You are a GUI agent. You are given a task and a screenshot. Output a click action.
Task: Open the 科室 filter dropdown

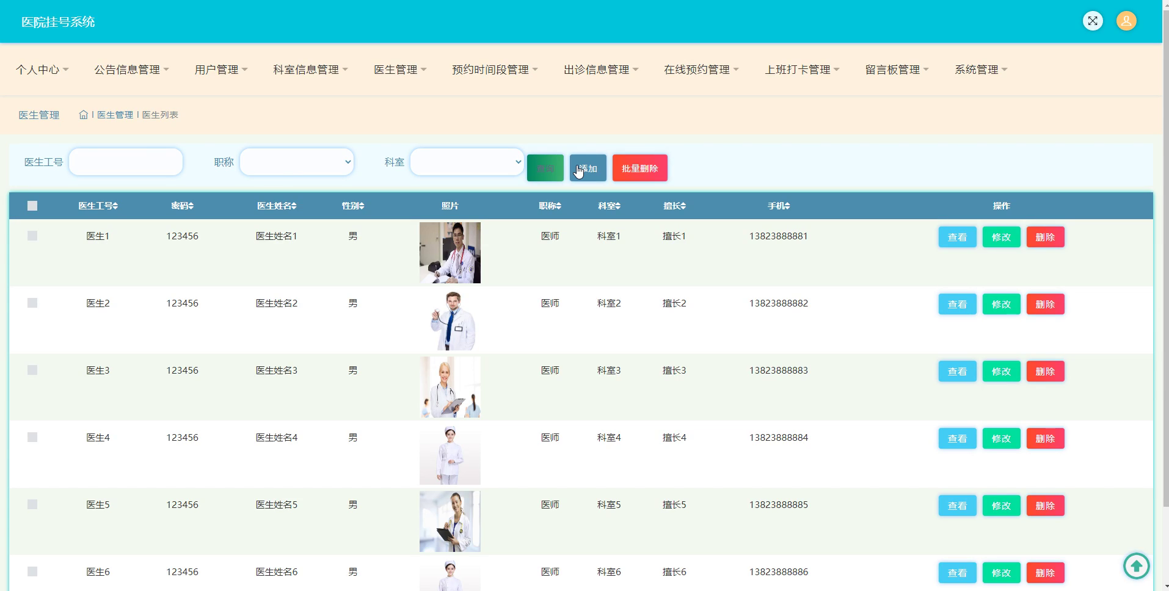tap(467, 162)
